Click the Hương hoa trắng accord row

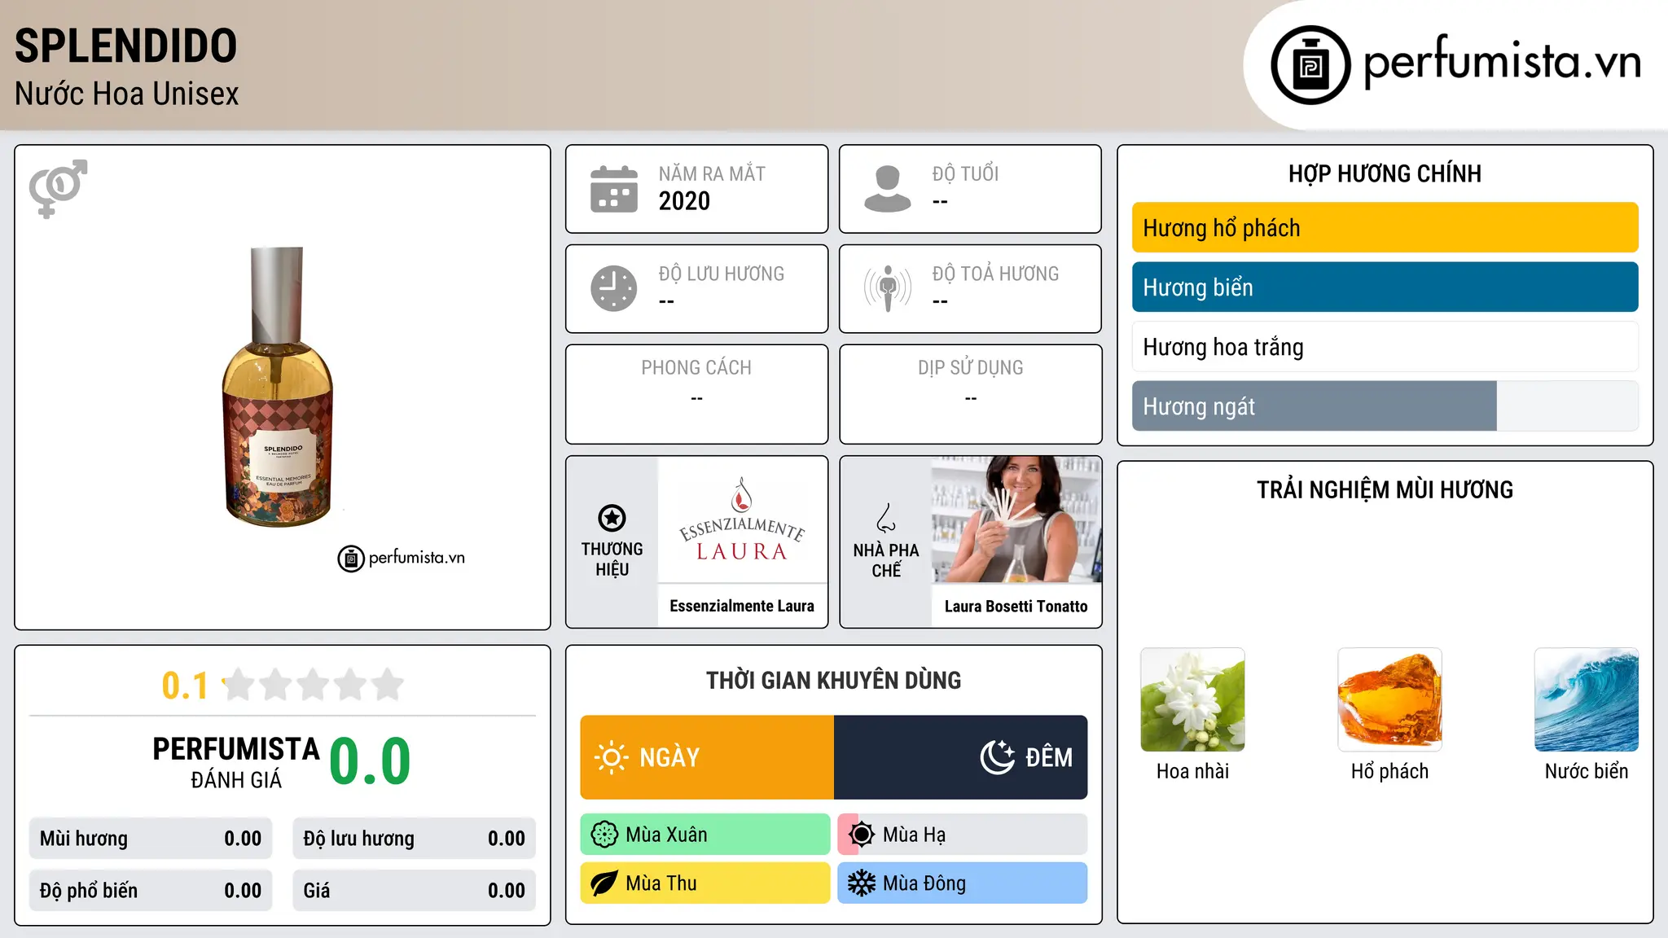point(1385,347)
